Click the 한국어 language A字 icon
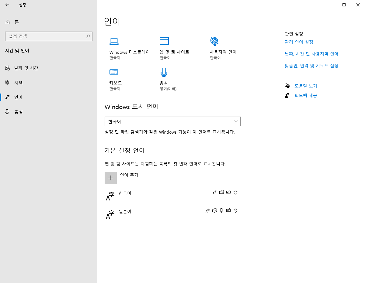This screenshot has height=283, width=365. (110, 196)
